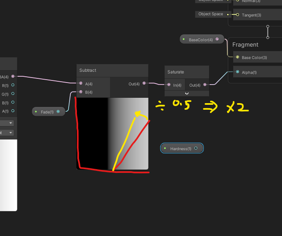Click the Subtract node A(4) input port
282x236 pixels.
point(81,83)
